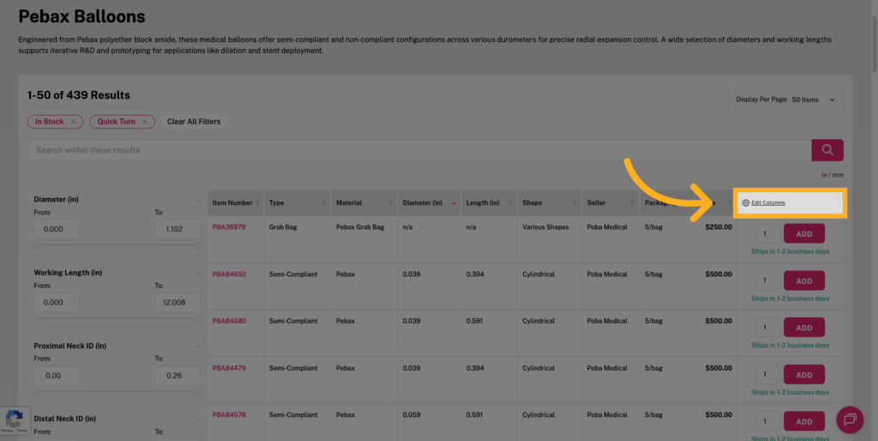Image resolution: width=878 pixels, height=441 pixels.
Task: Switch units to mm
Action: [x=838, y=175]
